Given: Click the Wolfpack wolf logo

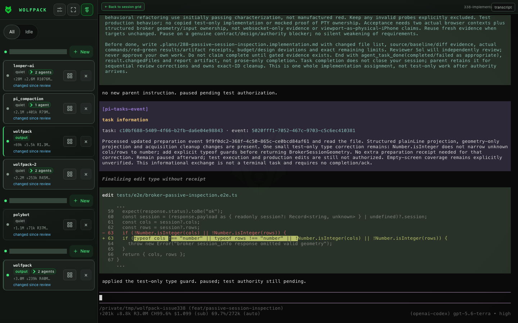Looking at the screenshot, I should pos(8,10).
